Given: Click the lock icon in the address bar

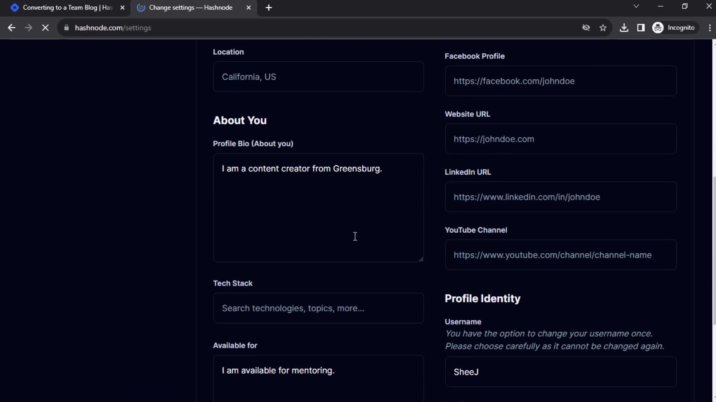Looking at the screenshot, I should pos(66,28).
